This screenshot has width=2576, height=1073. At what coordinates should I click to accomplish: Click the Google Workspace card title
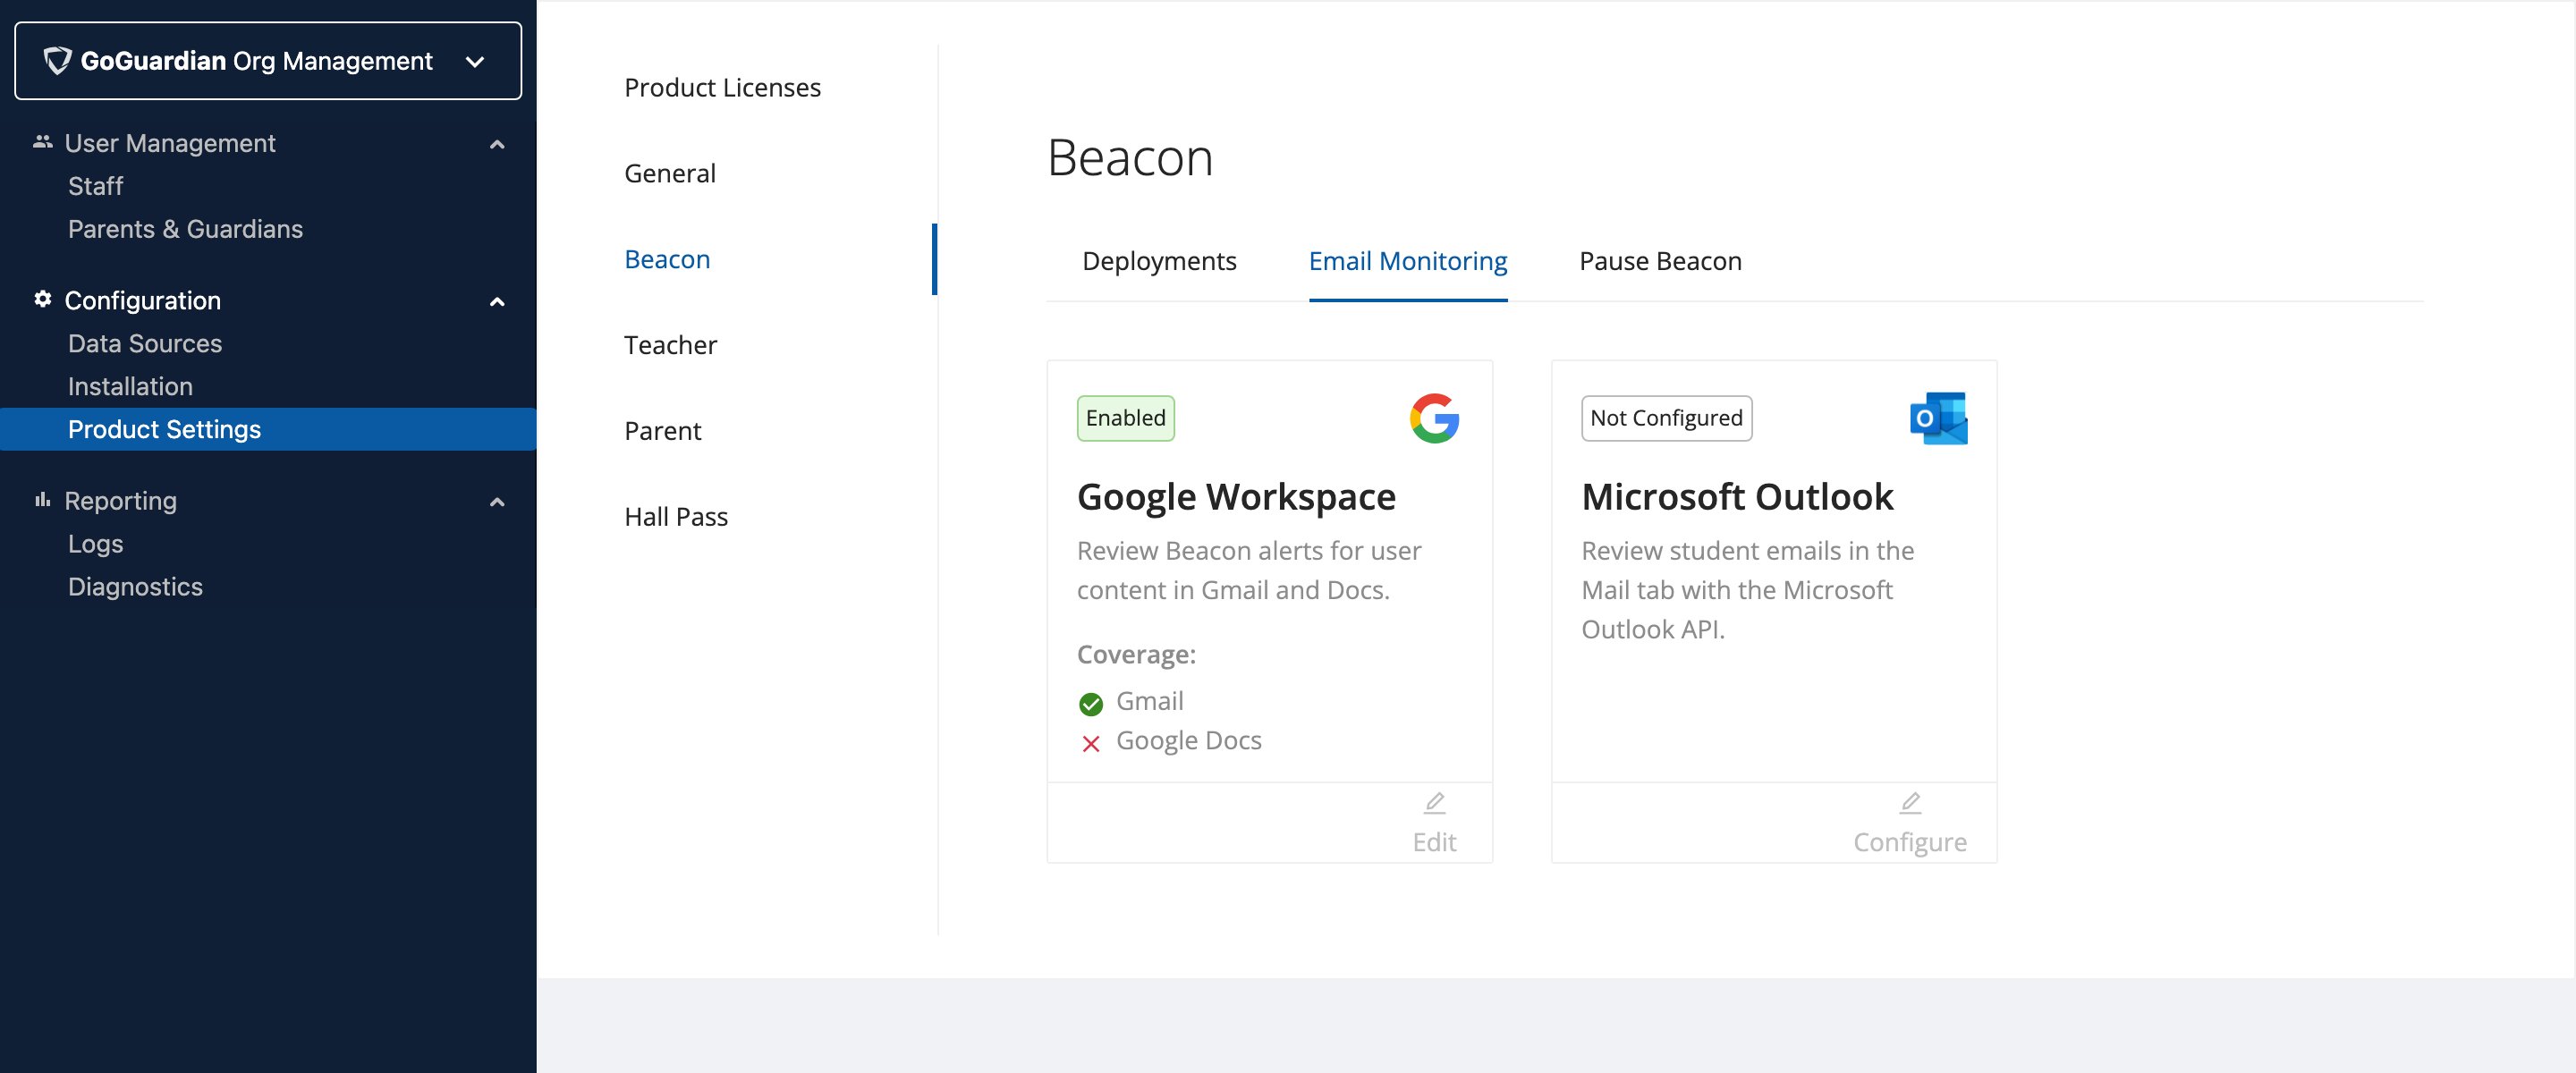1236,497
